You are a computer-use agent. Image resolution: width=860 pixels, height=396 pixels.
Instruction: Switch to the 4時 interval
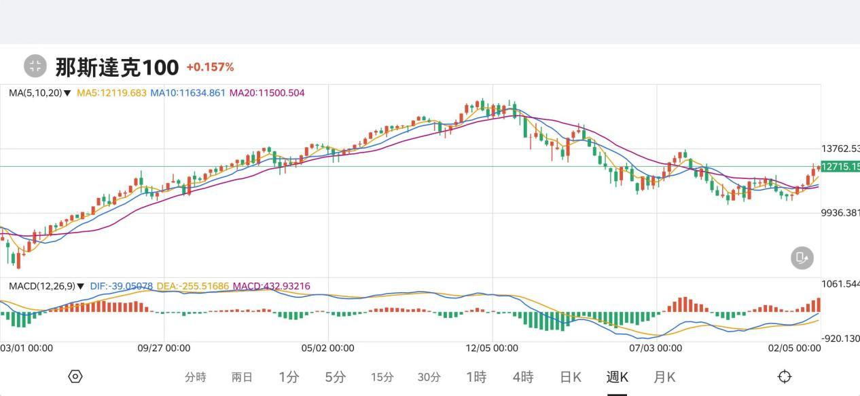[523, 377]
